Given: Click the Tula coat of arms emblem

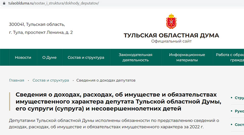Looking at the screenshot, I should tap(171, 21).
